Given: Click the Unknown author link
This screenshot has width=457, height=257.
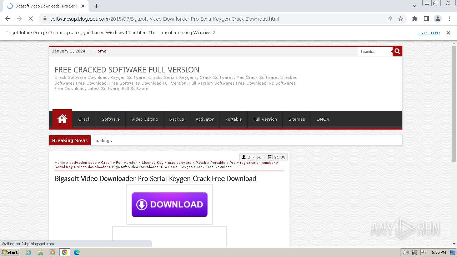Looking at the screenshot, I should coord(255,157).
